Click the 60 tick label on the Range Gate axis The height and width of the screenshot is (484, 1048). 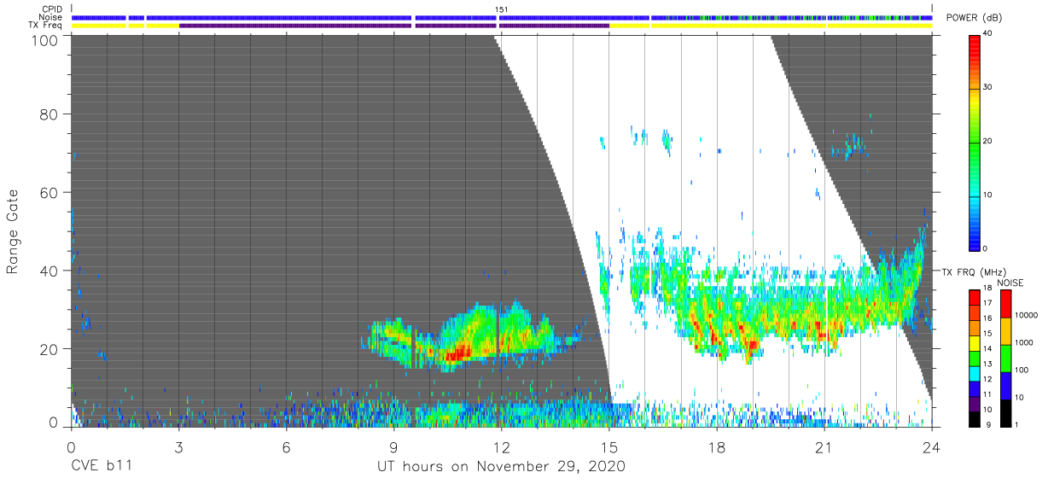48,192
